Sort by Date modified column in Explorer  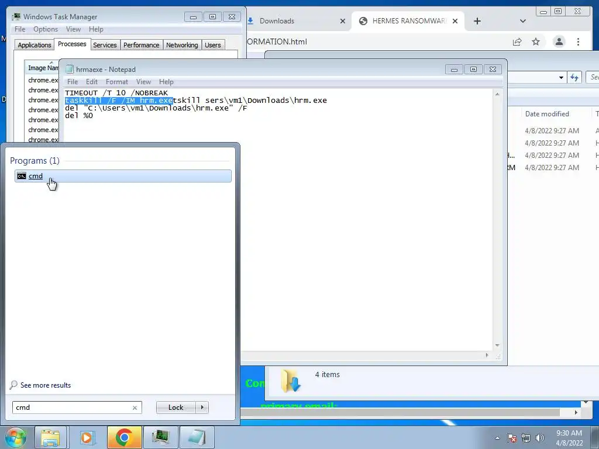pos(547,114)
